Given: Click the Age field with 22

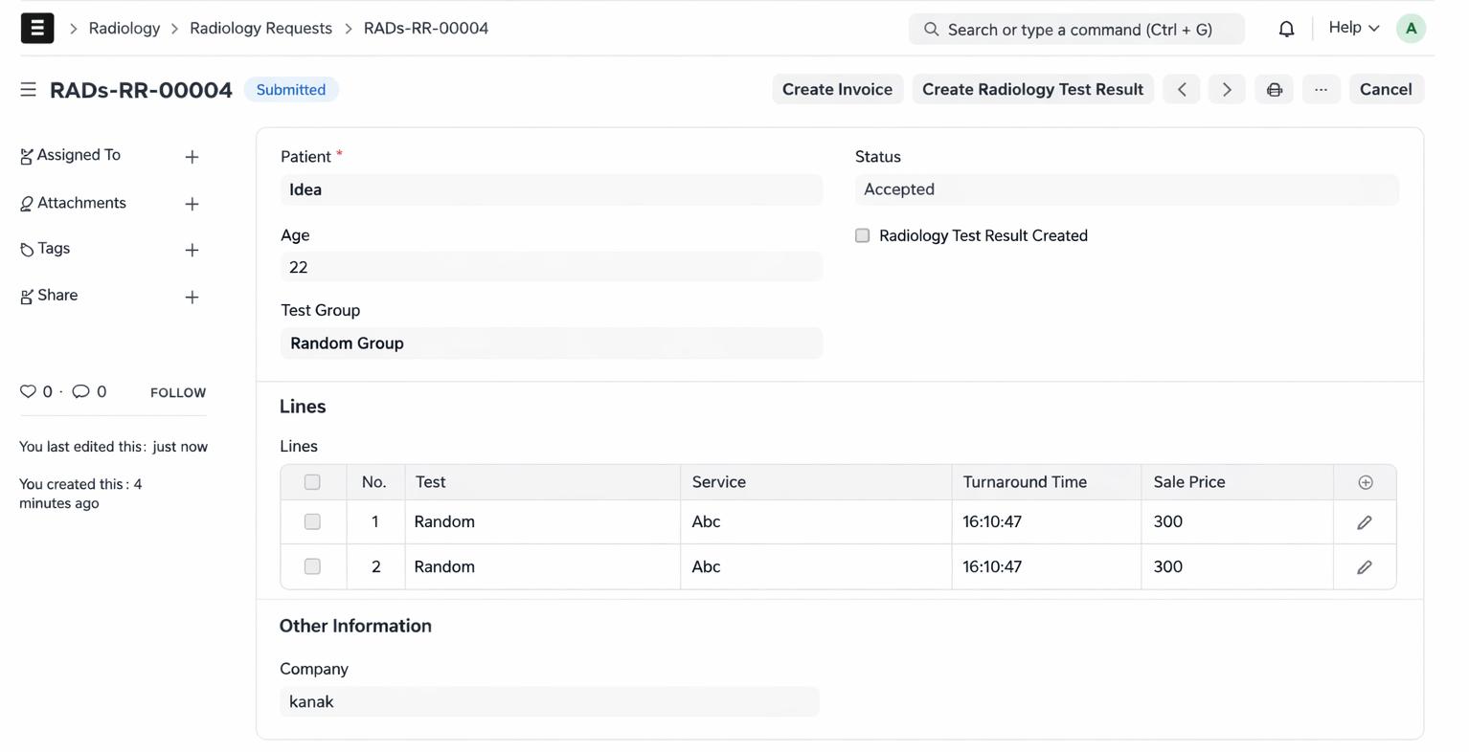Looking at the screenshot, I should 552,267.
